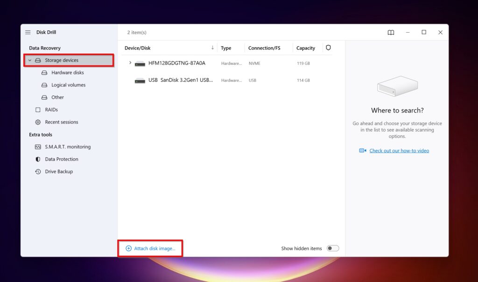Screen dimensions: 478x282
Task: Click the shield icon beside the Capacity column
Action: coord(328,48)
